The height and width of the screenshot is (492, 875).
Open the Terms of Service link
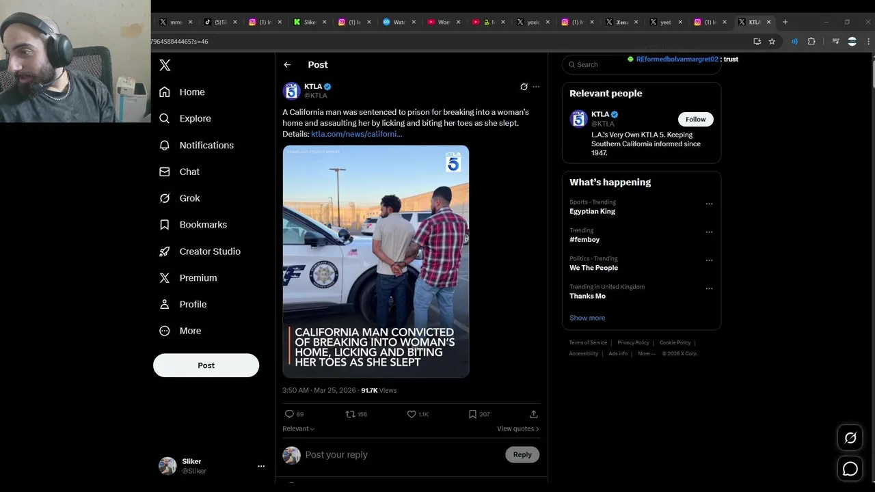[x=588, y=342]
